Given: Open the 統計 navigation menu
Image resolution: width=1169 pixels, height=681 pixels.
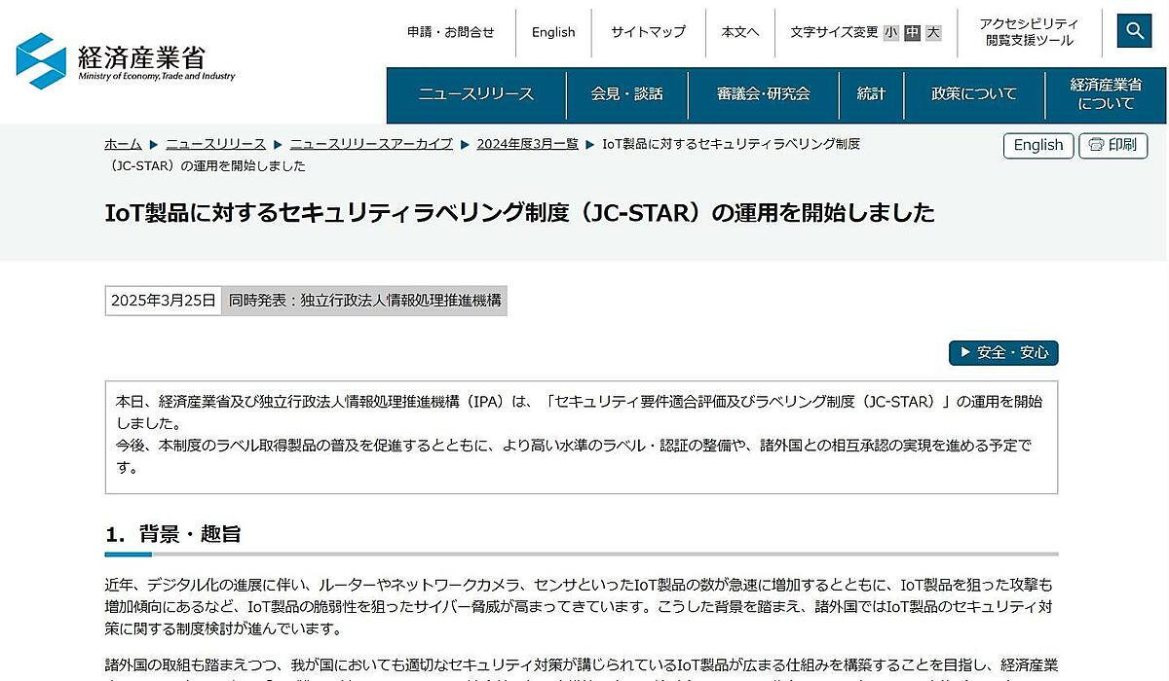Looking at the screenshot, I should [x=871, y=94].
